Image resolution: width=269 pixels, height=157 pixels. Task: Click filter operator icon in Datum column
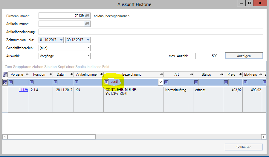pyautogui.click(x=56, y=82)
